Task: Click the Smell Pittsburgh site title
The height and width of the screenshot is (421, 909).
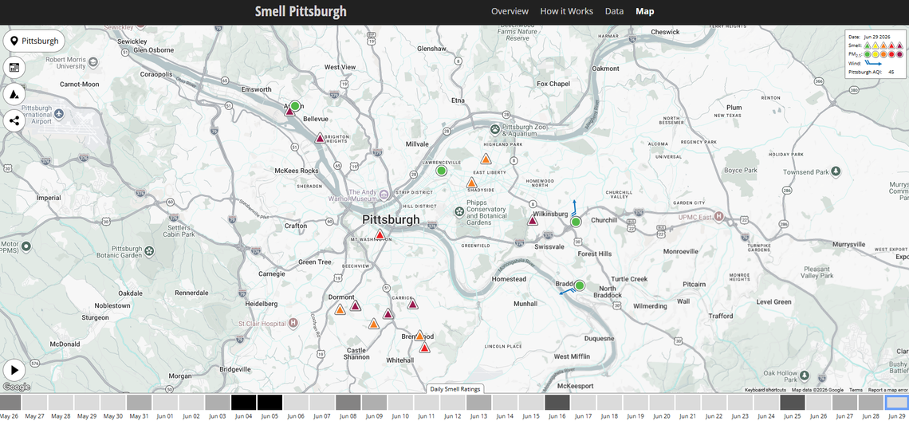Action: (x=301, y=11)
